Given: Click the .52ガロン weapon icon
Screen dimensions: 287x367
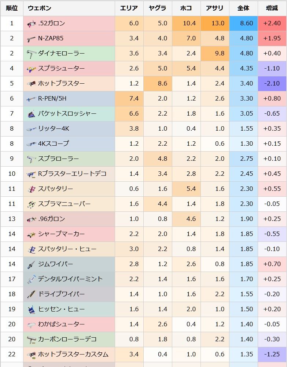Looking at the screenshot, I should pyautogui.click(x=31, y=23).
